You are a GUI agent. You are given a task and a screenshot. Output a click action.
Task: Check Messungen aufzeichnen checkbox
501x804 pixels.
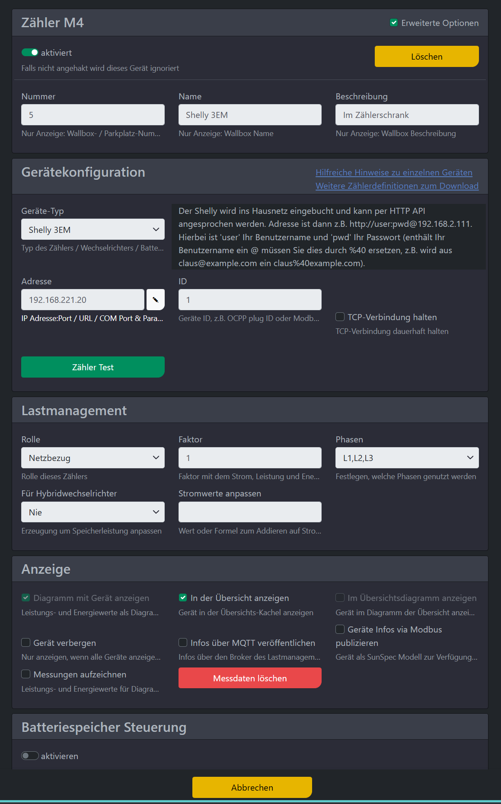pyautogui.click(x=26, y=674)
